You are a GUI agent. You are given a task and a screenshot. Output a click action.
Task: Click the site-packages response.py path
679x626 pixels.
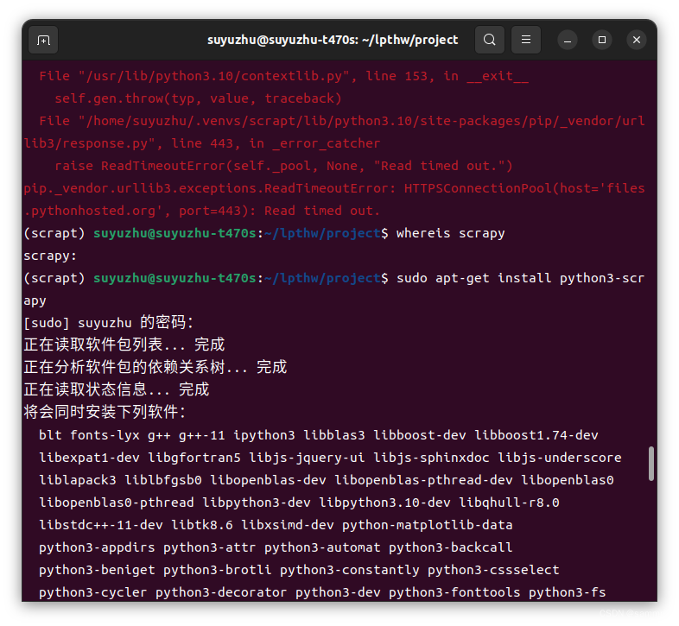(x=334, y=131)
